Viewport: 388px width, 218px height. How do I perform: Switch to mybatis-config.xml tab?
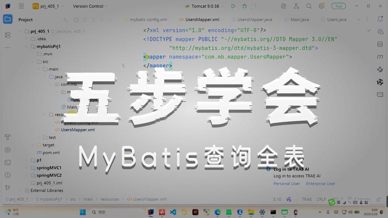(x=145, y=20)
